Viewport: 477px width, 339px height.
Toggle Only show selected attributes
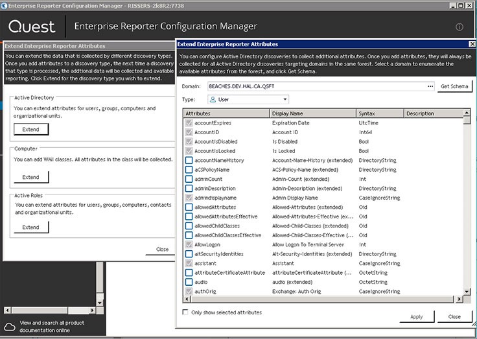(185, 312)
